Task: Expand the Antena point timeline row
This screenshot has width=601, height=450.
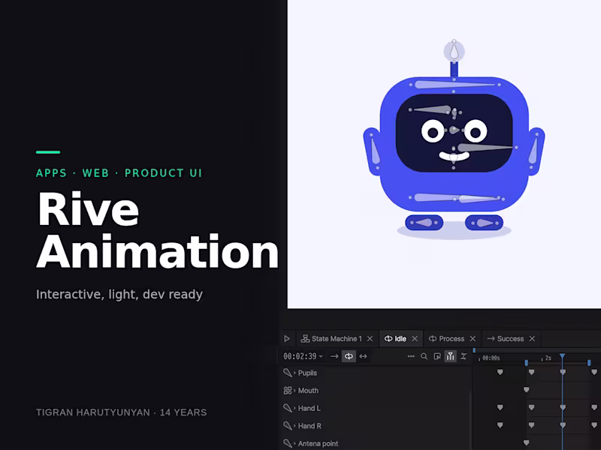Action: coord(294,443)
